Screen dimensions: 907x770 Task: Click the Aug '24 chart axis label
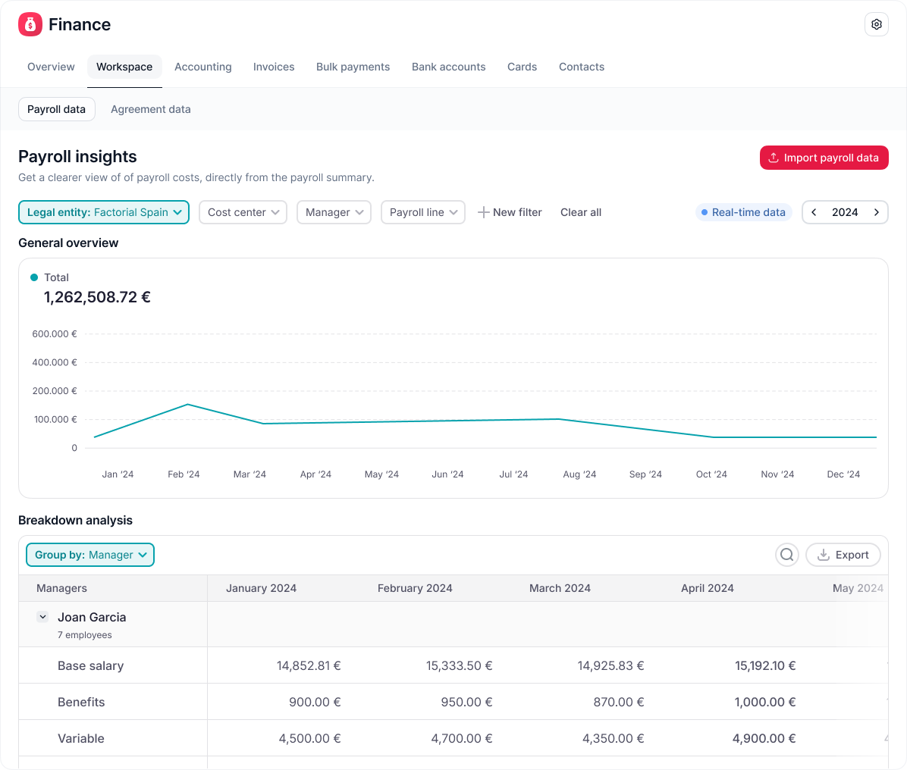pos(579,474)
